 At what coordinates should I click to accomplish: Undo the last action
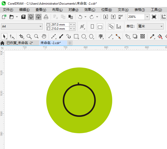tap(80, 17)
